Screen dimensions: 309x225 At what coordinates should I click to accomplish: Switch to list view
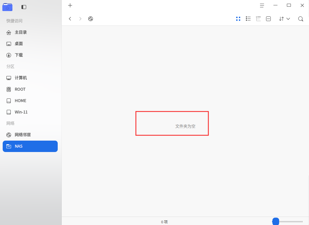(248, 19)
